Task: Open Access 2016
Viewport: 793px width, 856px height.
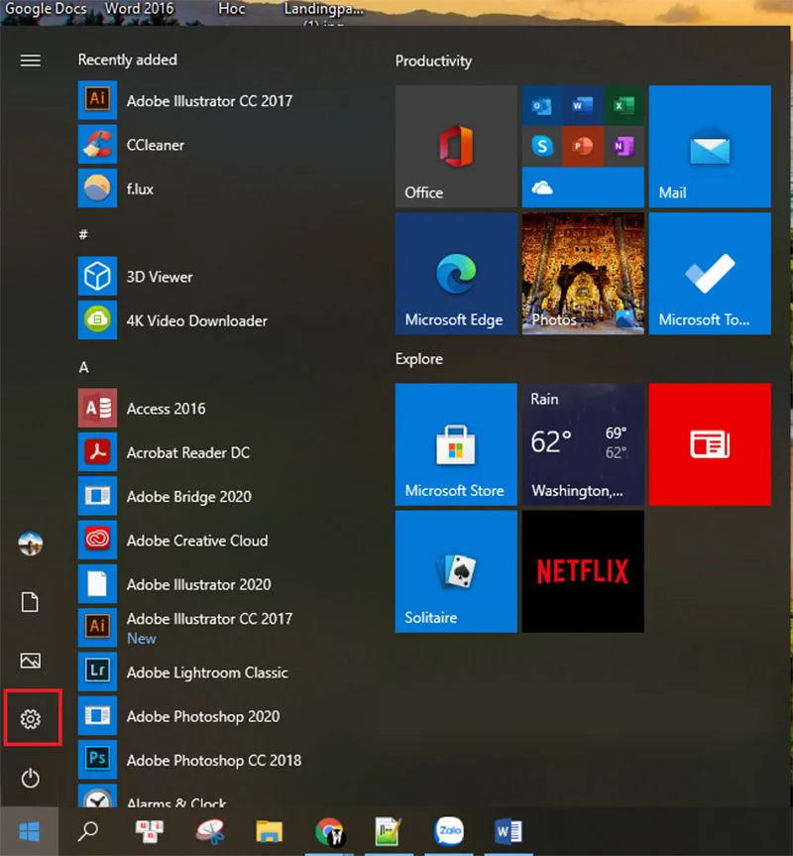Action: [x=142, y=408]
